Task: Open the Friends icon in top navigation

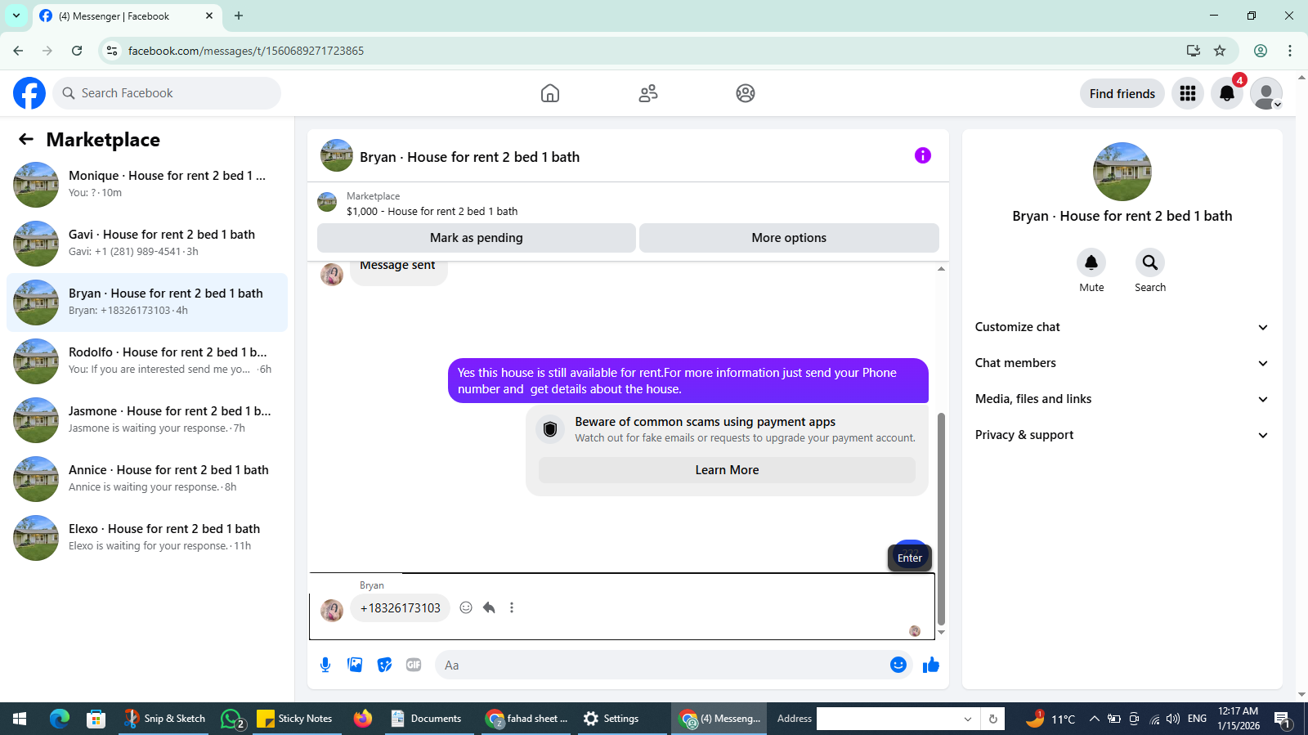Action: point(648,93)
